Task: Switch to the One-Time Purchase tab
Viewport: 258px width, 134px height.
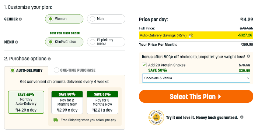Action: point(74,70)
